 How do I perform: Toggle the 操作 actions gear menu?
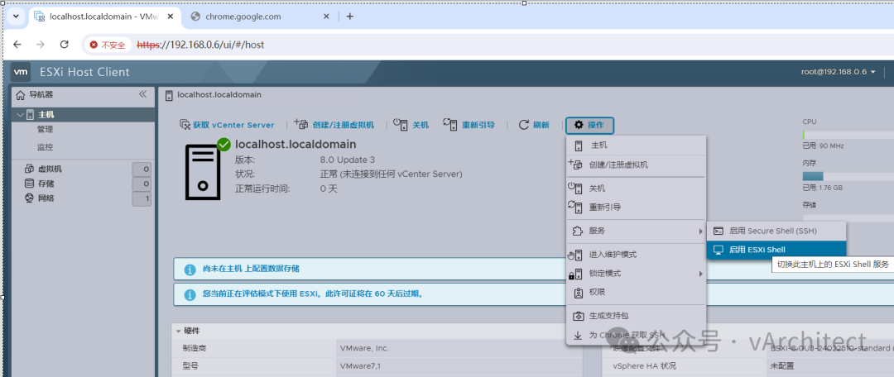[589, 125]
